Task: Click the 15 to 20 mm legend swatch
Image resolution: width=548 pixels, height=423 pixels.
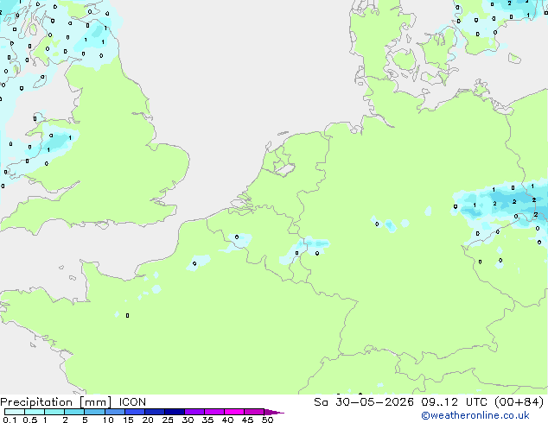Action: click(x=134, y=412)
